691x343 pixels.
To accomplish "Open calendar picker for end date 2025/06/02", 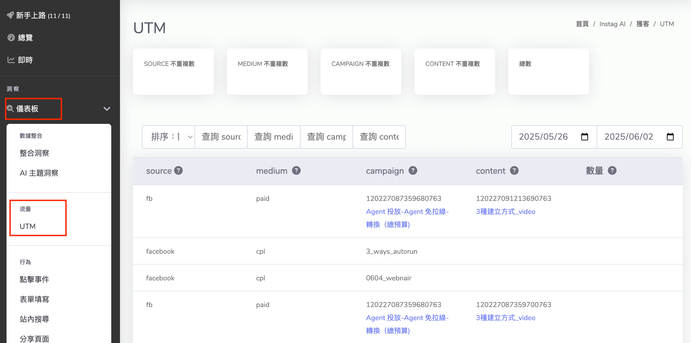I will (670, 137).
